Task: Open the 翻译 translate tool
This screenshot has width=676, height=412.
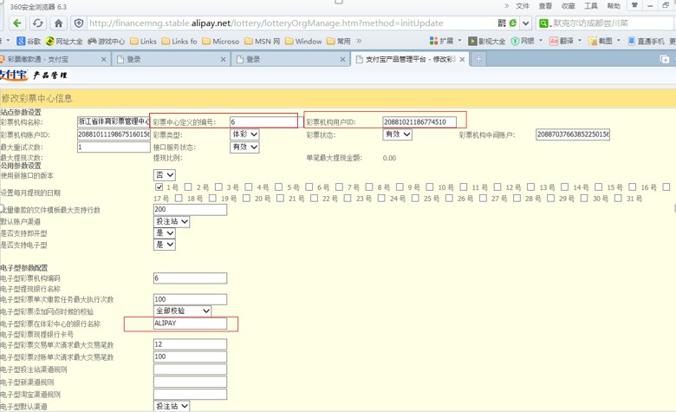Action: pyautogui.click(x=565, y=41)
